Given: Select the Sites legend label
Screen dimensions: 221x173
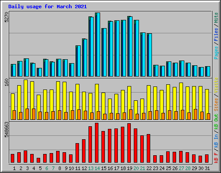Looking at the screenshot, I should coord(216,105).
